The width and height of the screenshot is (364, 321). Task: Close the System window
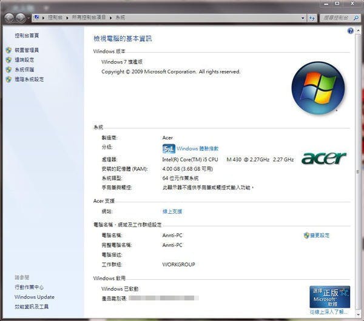click(352, 4)
